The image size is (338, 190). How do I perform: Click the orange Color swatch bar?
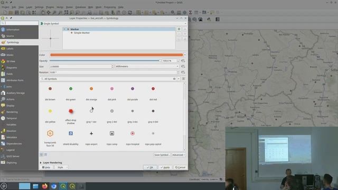click(116, 55)
